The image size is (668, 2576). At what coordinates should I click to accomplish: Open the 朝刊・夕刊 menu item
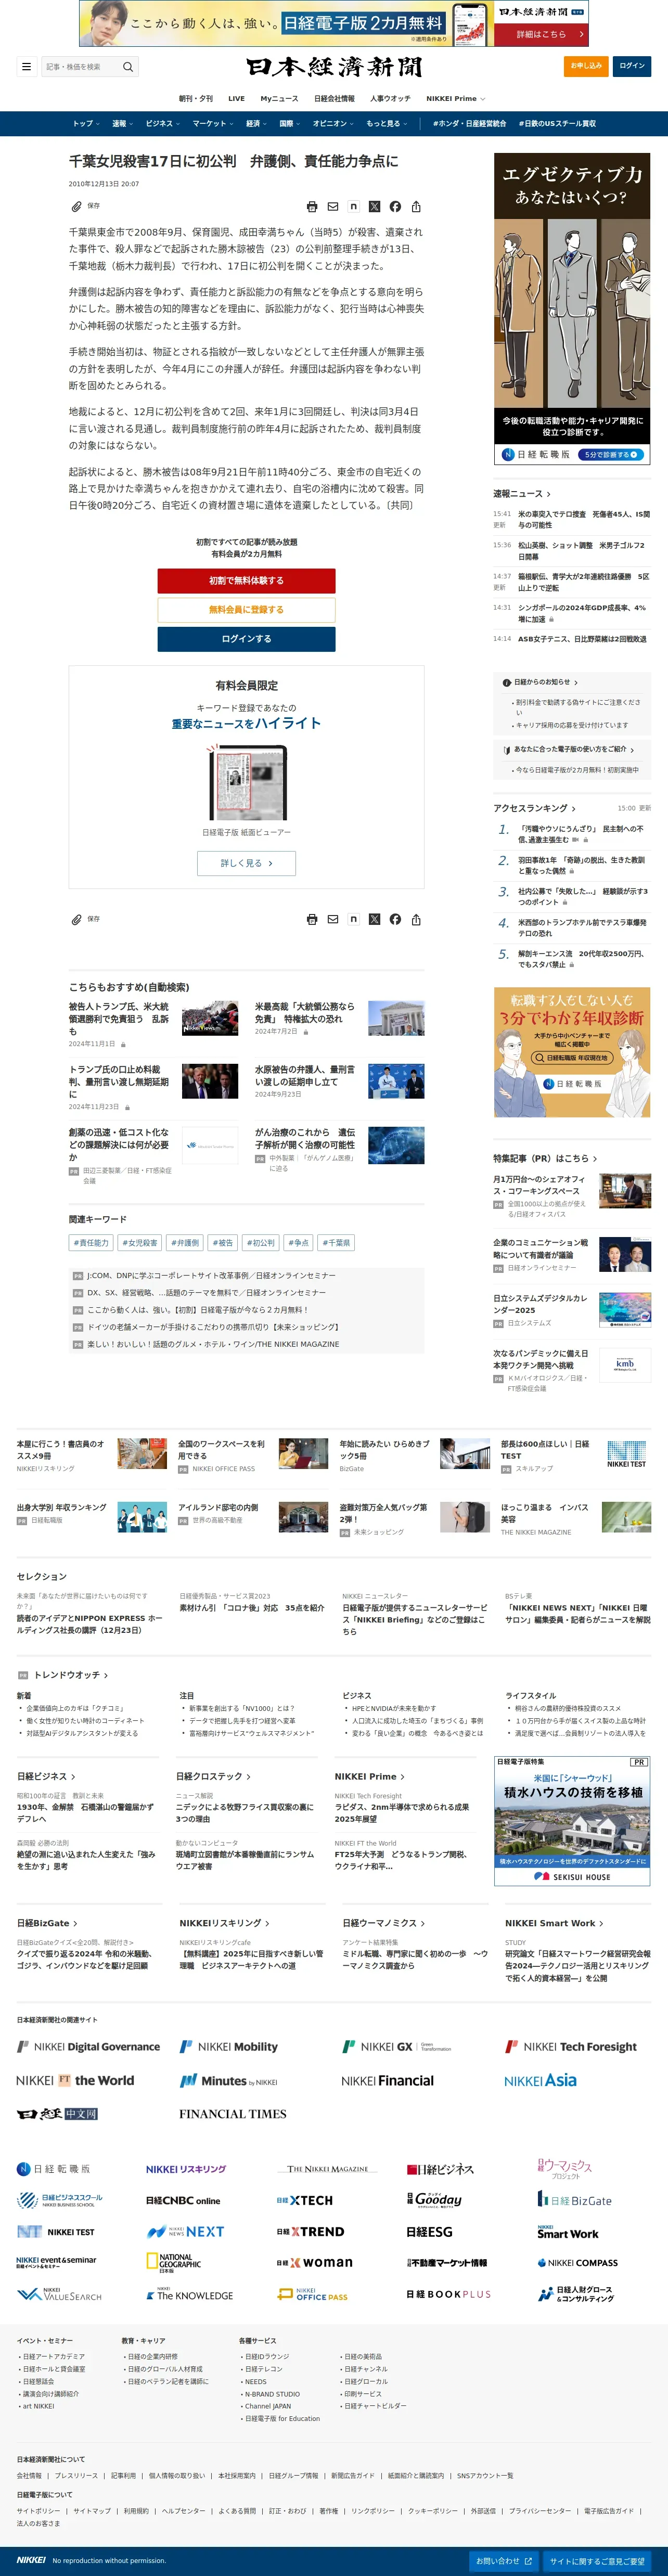coord(196,98)
